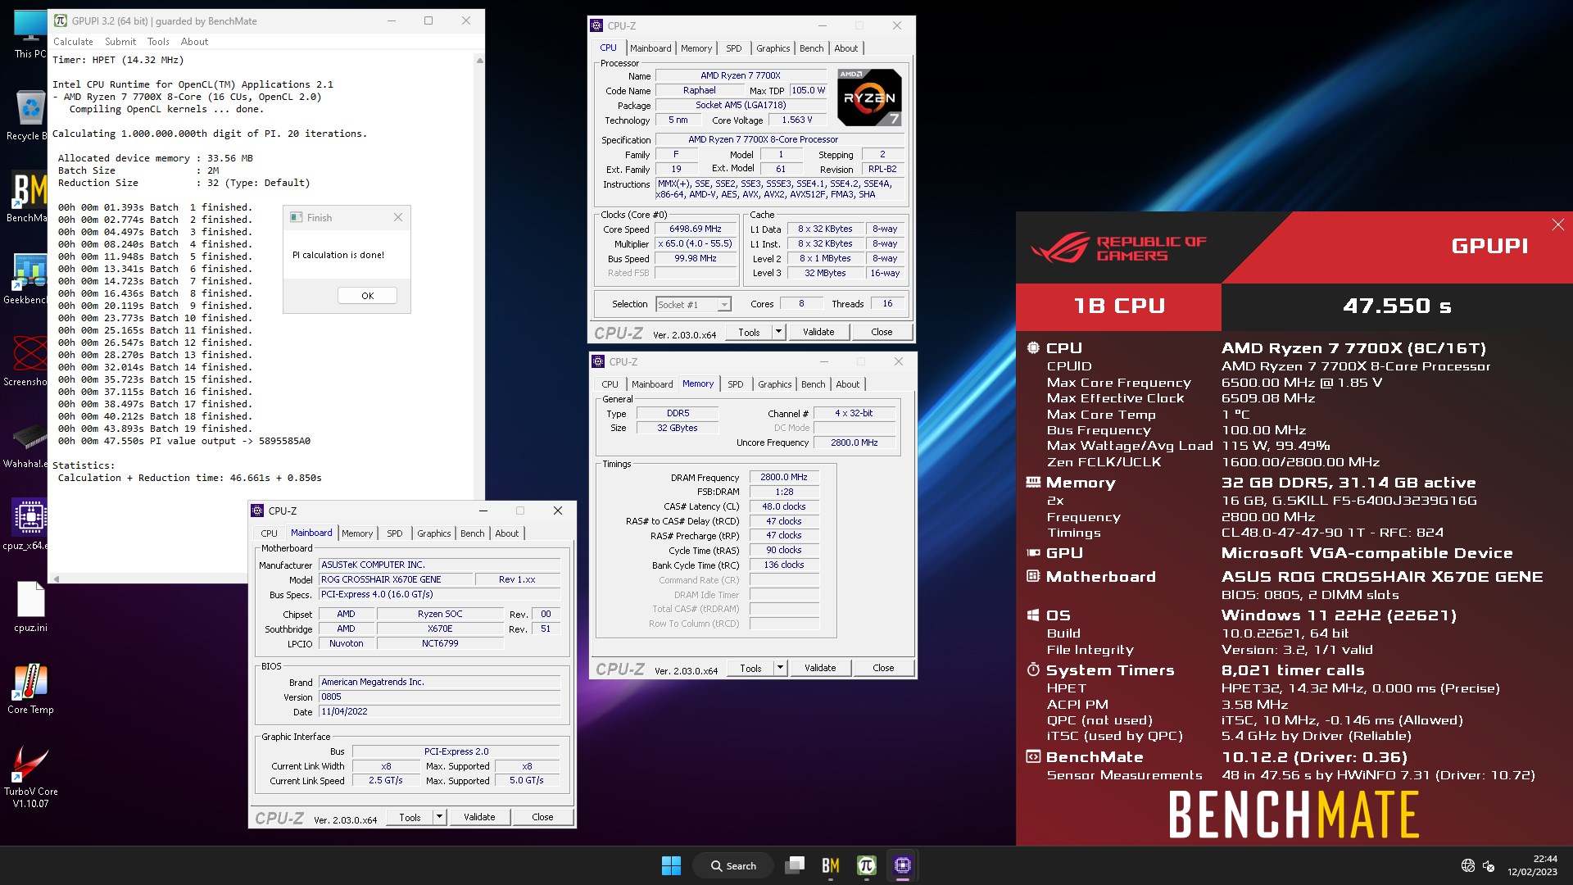Confirm the Finish dialog with OK
1573x885 pixels.
click(x=367, y=296)
